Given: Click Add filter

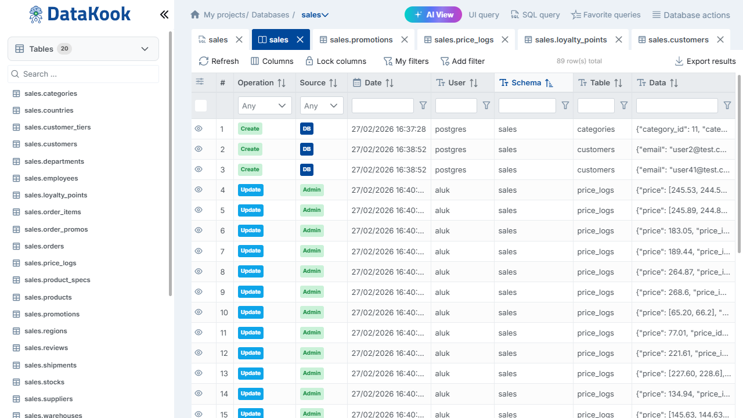Looking at the screenshot, I should coord(463,61).
